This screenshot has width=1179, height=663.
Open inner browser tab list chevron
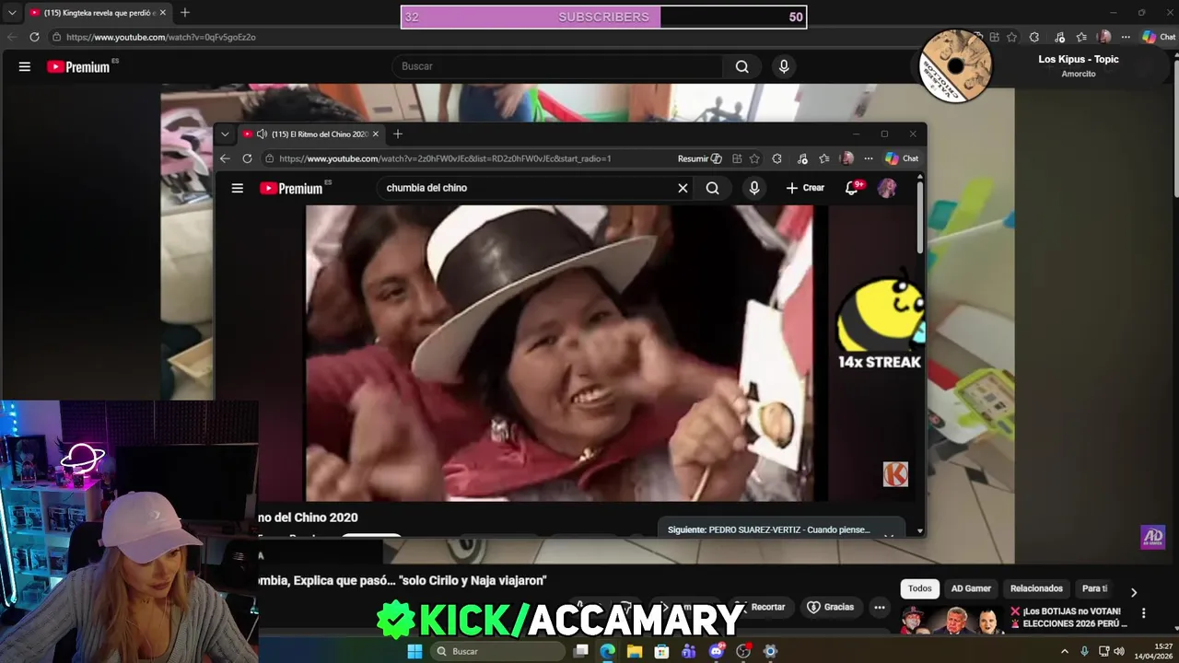224,134
